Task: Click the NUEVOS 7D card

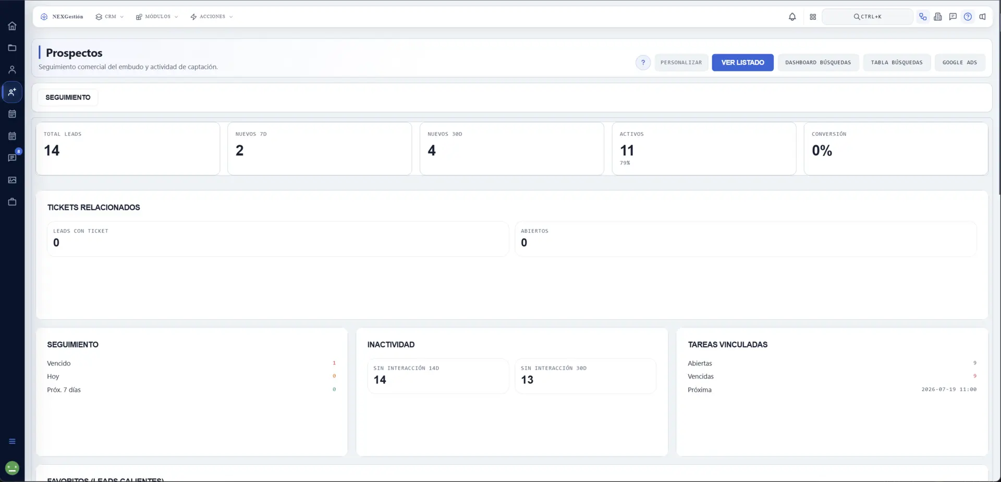Action: pyautogui.click(x=320, y=149)
